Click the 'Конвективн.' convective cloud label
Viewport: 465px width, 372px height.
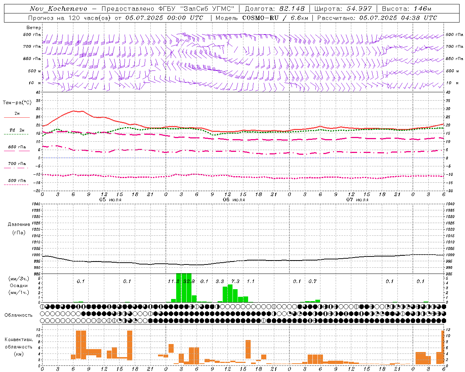click(x=19, y=340)
